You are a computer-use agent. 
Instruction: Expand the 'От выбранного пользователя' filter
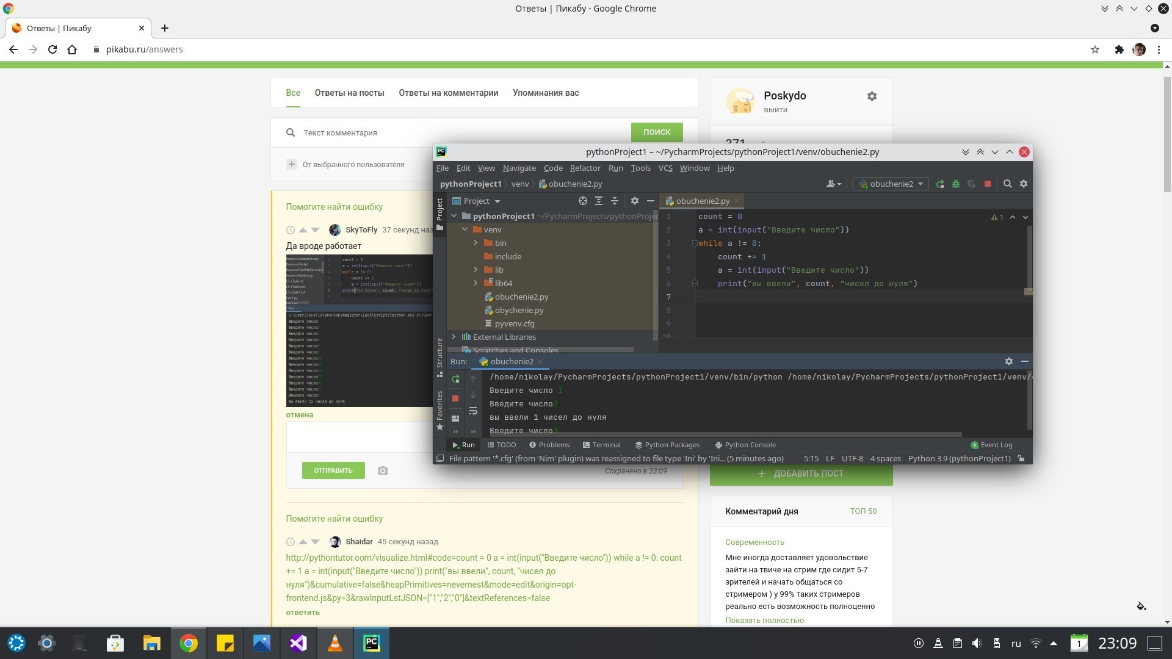click(292, 165)
